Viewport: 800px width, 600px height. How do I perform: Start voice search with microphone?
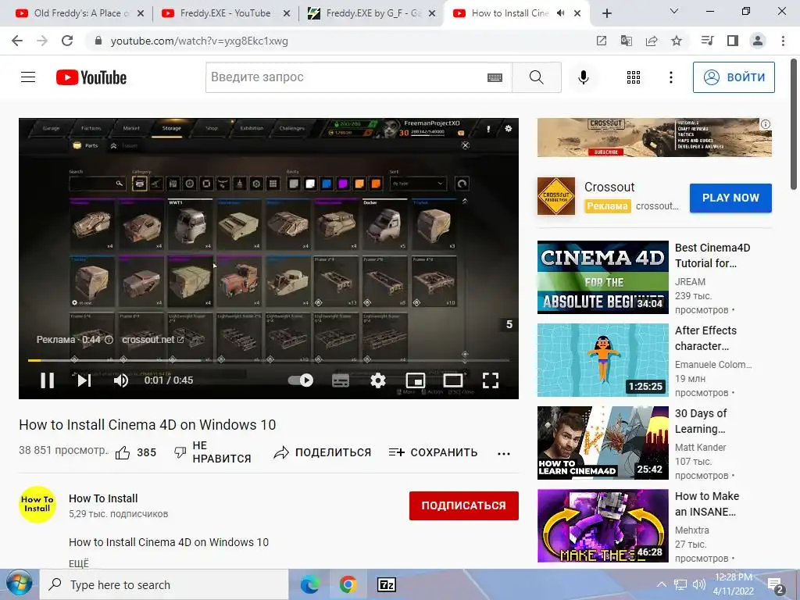pyautogui.click(x=583, y=77)
